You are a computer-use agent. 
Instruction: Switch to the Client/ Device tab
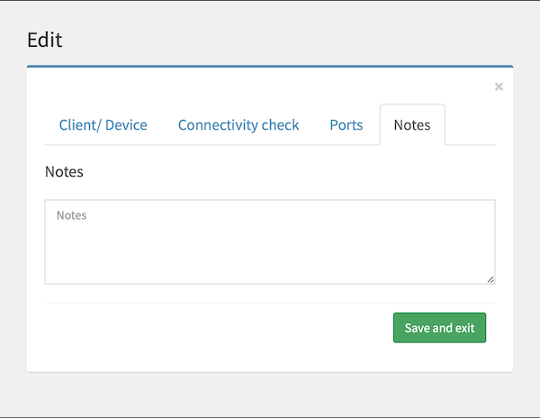coord(103,125)
